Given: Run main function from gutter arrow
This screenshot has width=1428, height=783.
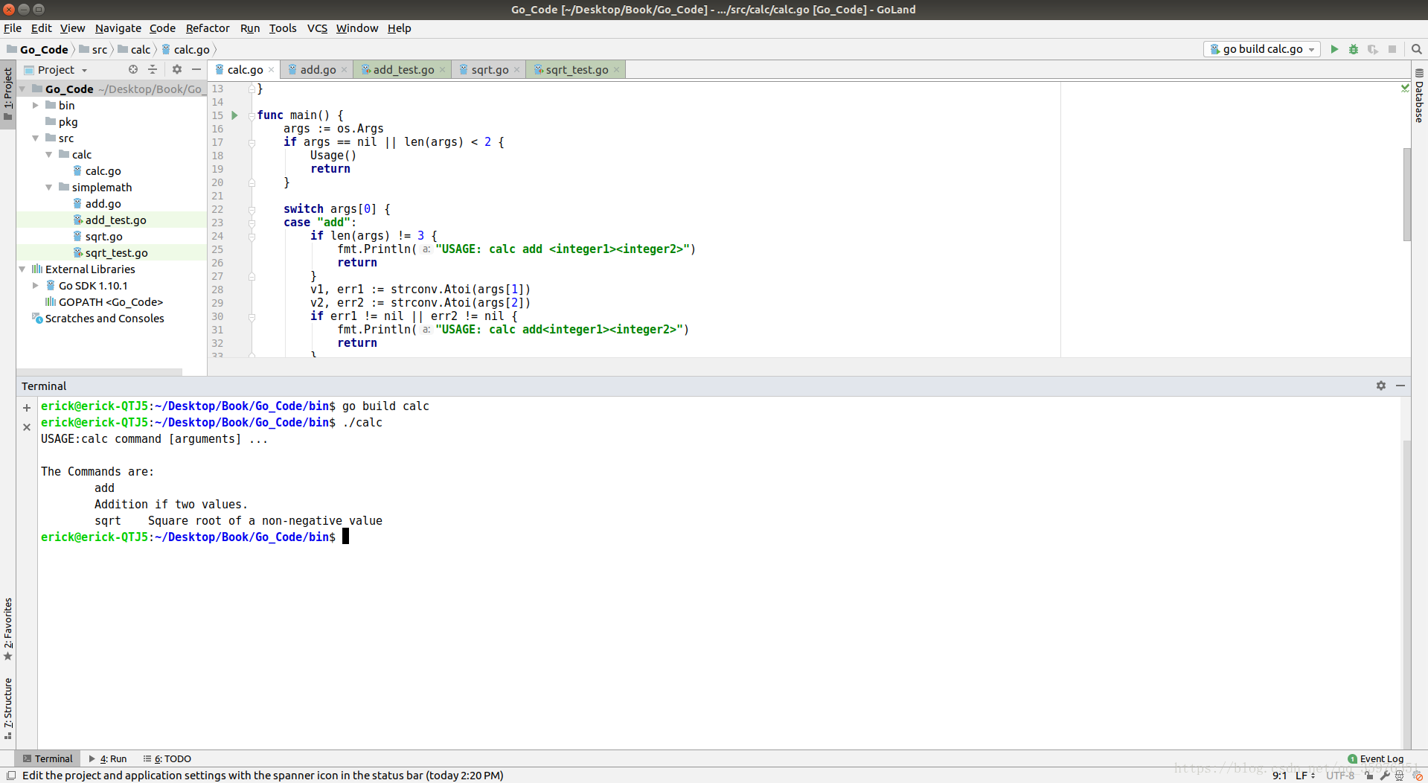Looking at the screenshot, I should tap(234, 115).
